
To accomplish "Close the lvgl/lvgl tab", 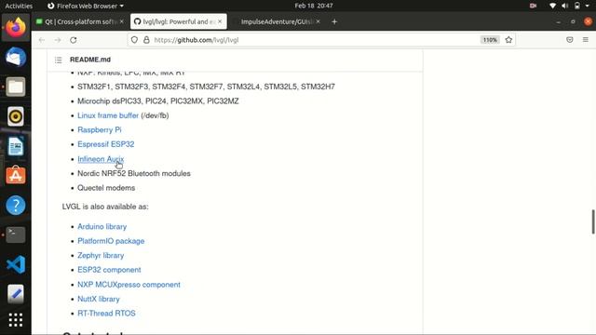I will 220,21.
